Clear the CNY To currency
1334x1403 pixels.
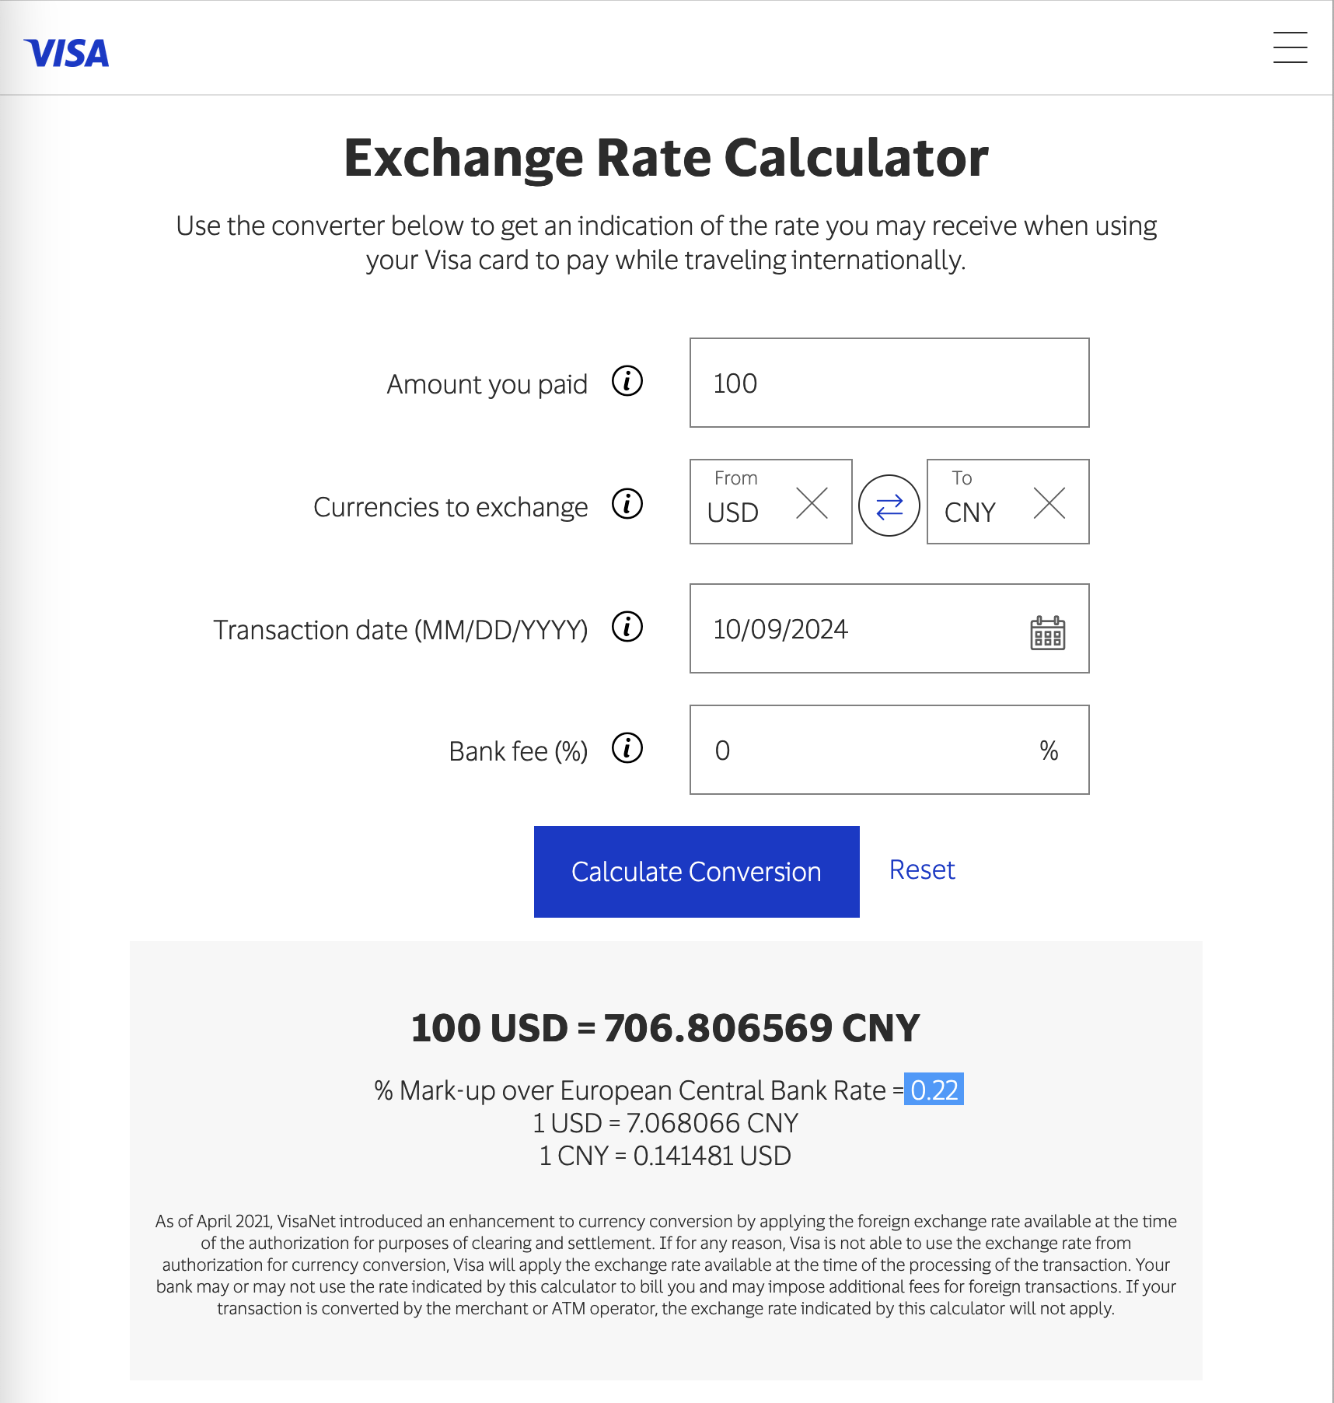(1049, 503)
